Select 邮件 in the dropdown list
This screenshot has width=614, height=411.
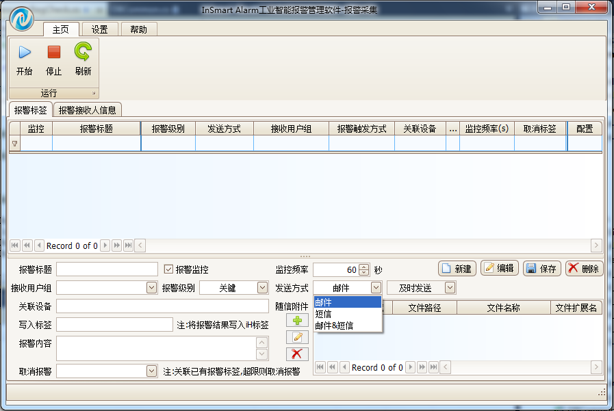pyautogui.click(x=348, y=302)
